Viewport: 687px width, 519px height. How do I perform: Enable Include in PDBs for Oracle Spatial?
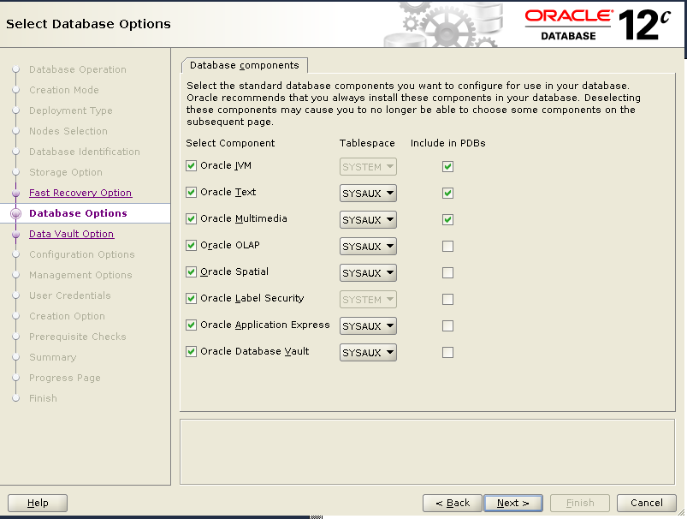447,273
